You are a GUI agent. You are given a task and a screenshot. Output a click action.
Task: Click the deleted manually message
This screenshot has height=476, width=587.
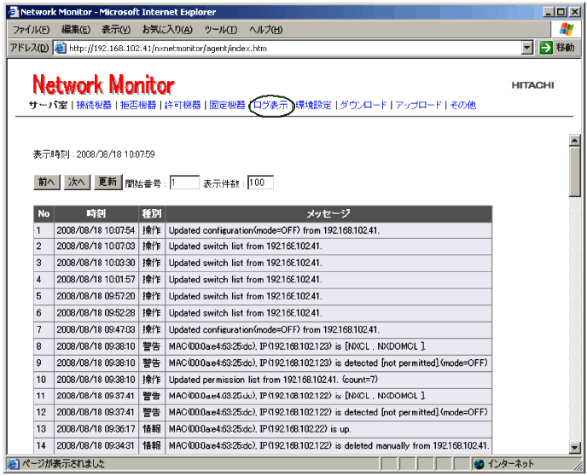(x=328, y=445)
